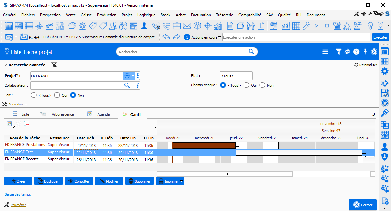The width and height of the screenshot is (391, 211).
Task: Click the magnifier icon in Rechercher box
Action: 251,52
